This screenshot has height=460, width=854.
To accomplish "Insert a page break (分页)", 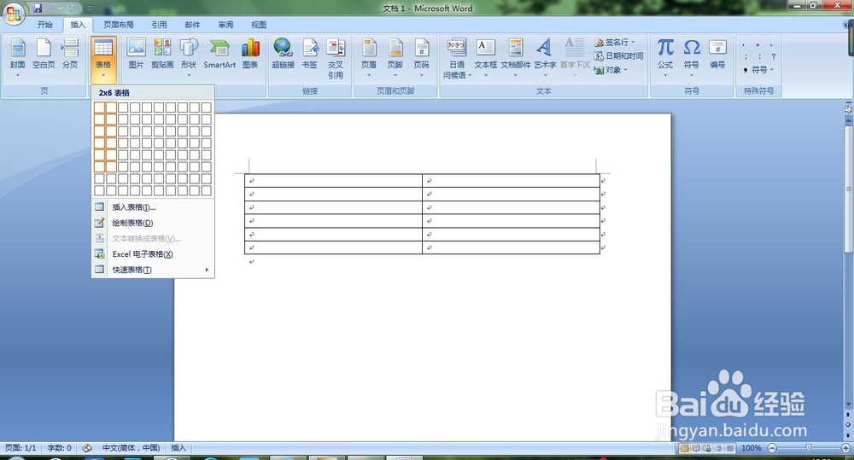I will [x=70, y=55].
